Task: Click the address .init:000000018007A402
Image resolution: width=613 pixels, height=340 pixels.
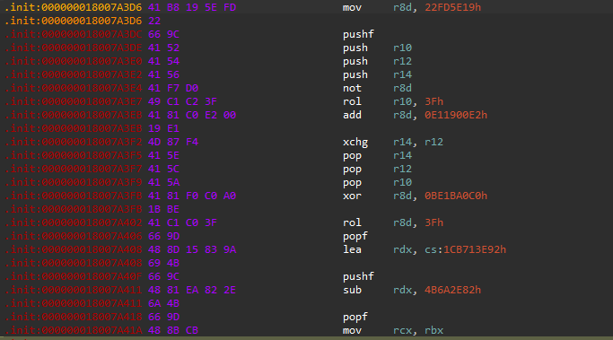Action: pos(74,222)
